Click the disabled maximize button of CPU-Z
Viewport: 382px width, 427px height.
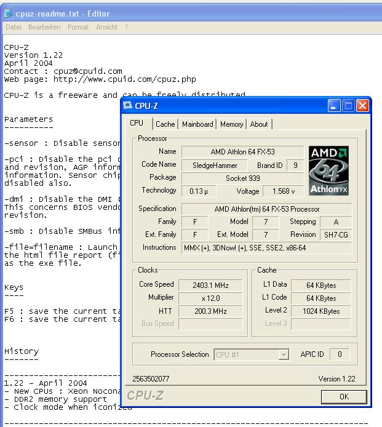pyautogui.click(x=348, y=106)
